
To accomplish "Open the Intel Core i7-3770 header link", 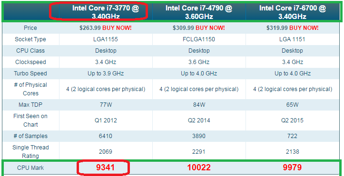I will pos(106,12).
